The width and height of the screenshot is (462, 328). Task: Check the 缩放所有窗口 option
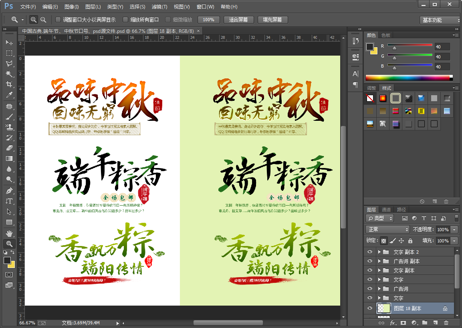point(125,20)
